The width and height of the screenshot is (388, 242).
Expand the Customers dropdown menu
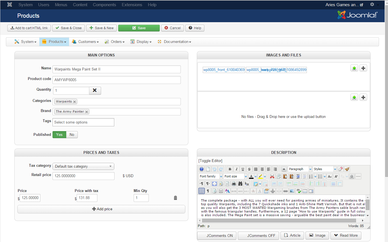pos(85,42)
